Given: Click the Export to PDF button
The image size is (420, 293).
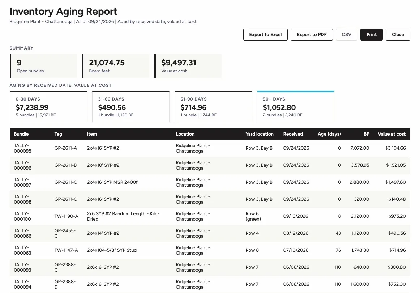Looking at the screenshot, I should 312,35.
